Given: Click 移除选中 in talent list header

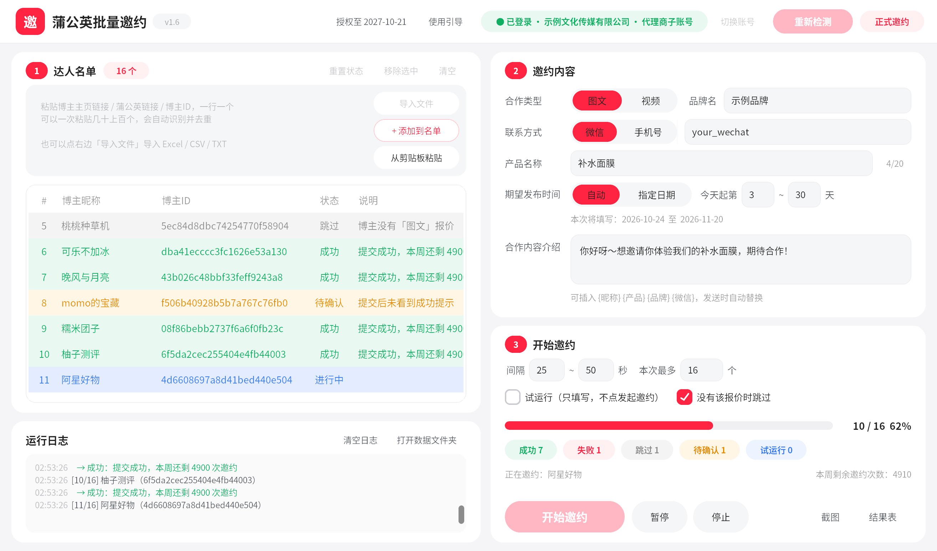Looking at the screenshot, I should [x=401, y=71].
